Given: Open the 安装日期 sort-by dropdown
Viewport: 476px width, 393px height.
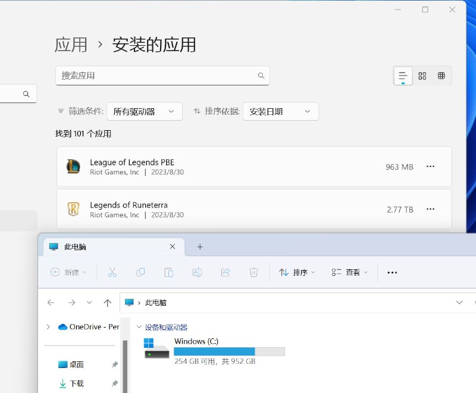Looking at the screenshot, I should 281,112.
